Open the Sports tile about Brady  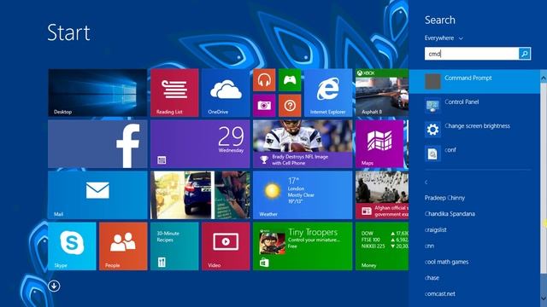pyautogui.click(x=303, y=144)
